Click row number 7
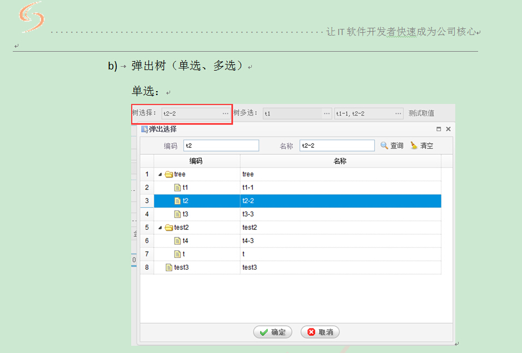The height and width of the screenshot is (353, 522). (x=147, y=254)
